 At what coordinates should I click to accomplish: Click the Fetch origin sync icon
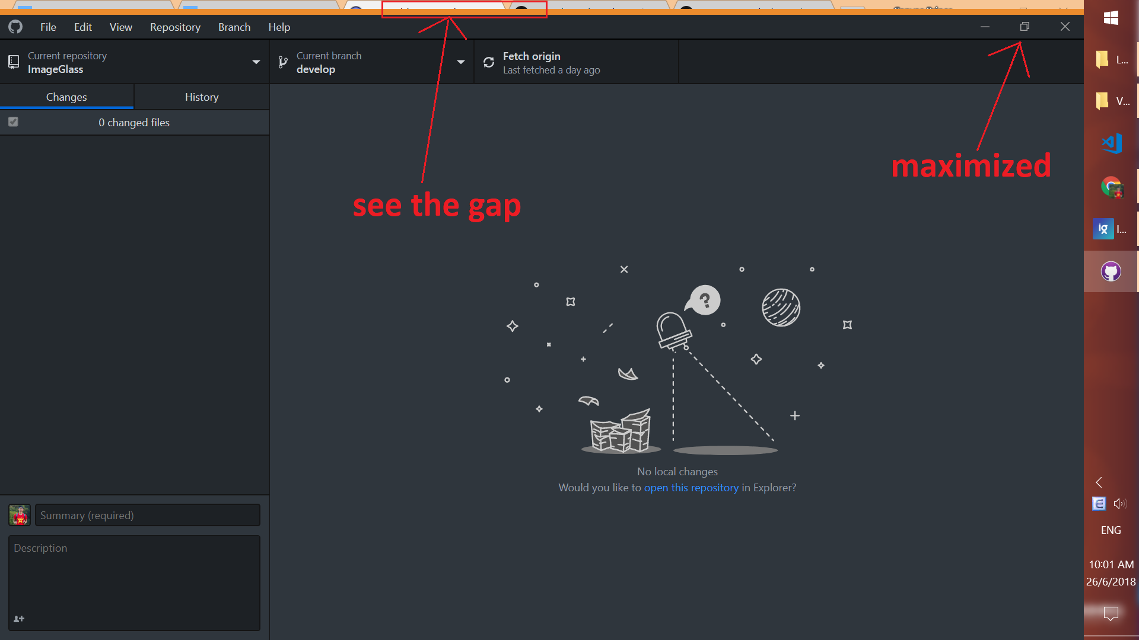point(489,63)
